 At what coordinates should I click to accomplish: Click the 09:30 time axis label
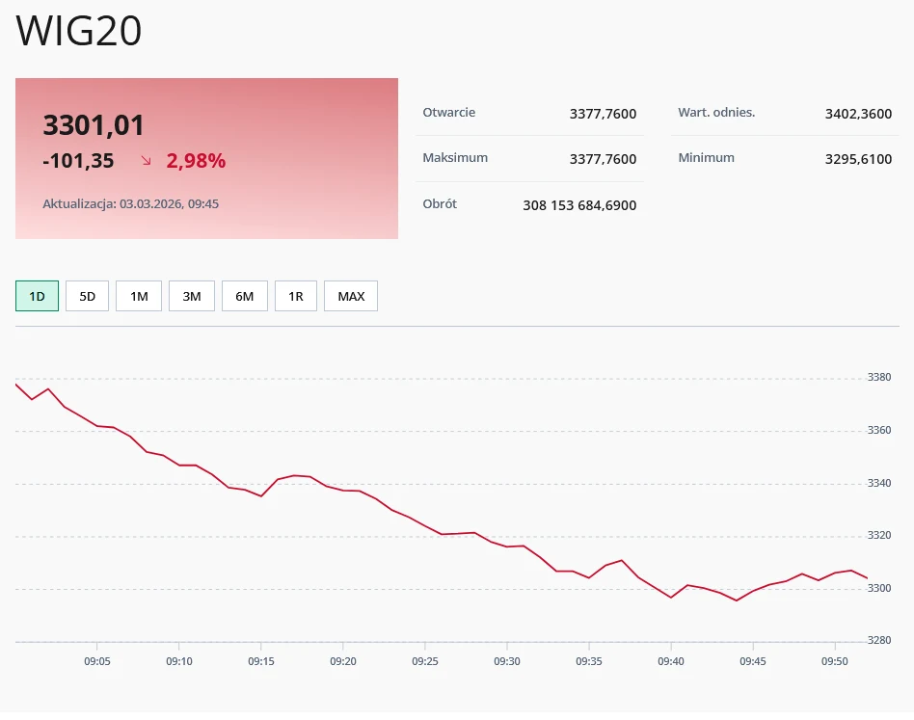(507, 661)
